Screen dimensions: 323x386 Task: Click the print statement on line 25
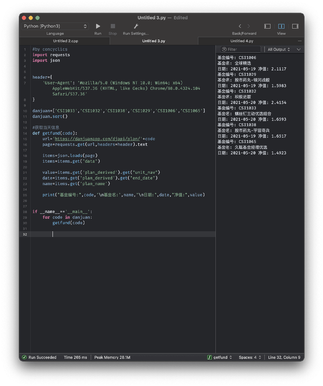click(x=124, y=195)
